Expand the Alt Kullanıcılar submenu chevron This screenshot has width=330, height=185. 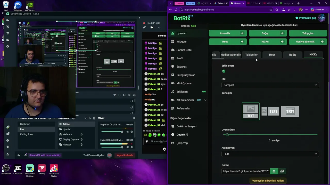click(x=205, y=100)
